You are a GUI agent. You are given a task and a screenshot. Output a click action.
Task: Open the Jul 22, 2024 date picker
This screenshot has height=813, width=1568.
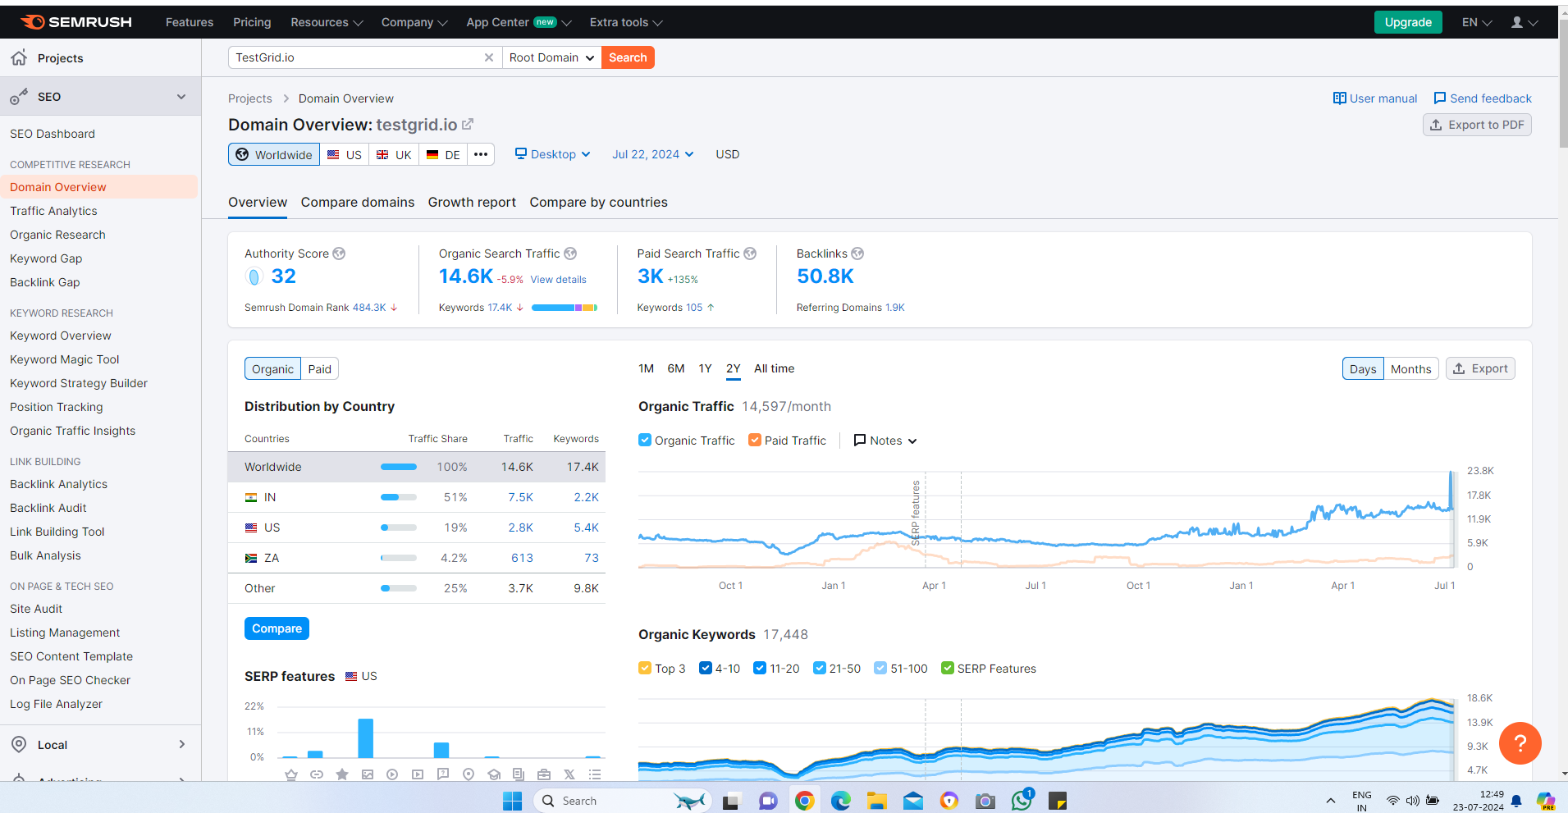[x=653, y=154]
